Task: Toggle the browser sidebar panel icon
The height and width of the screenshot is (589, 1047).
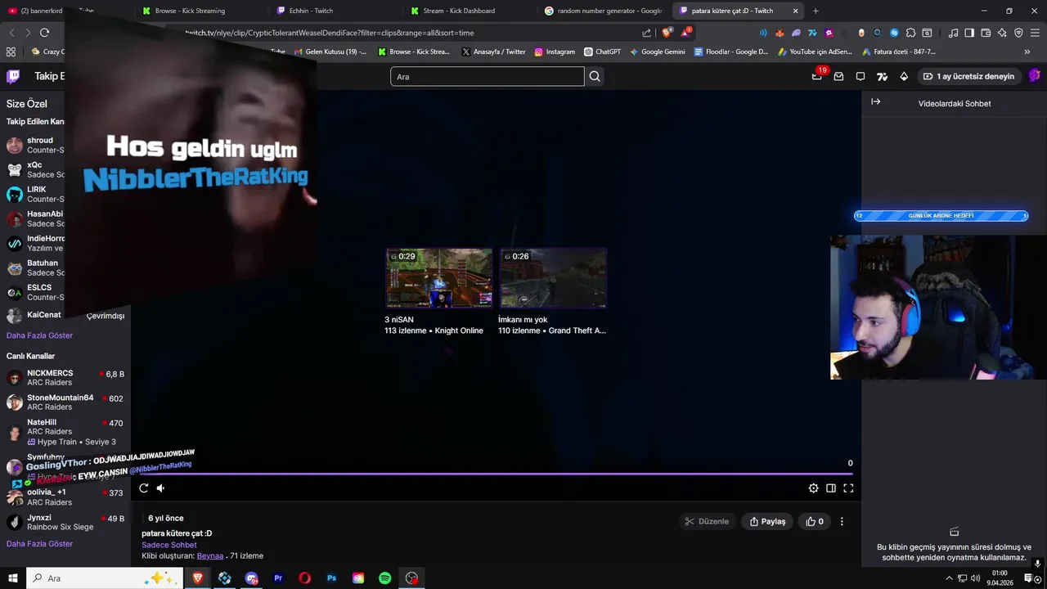Action: click(969, 33)
